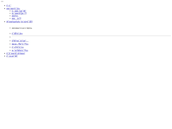Open the shortest sub-link in the first sublist
This screenshot has width=172, height=129.
click(15, 16)
